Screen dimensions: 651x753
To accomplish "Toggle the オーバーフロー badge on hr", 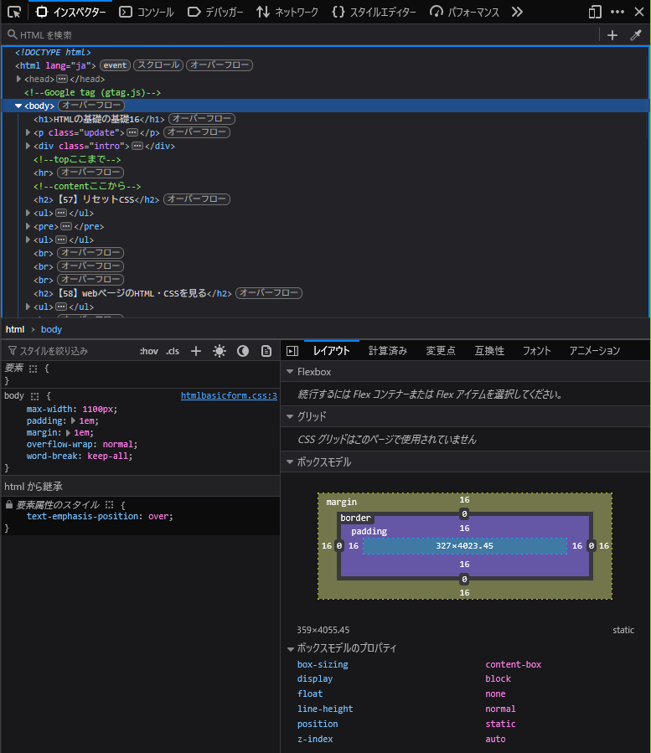I will click(x=90, y=172).
